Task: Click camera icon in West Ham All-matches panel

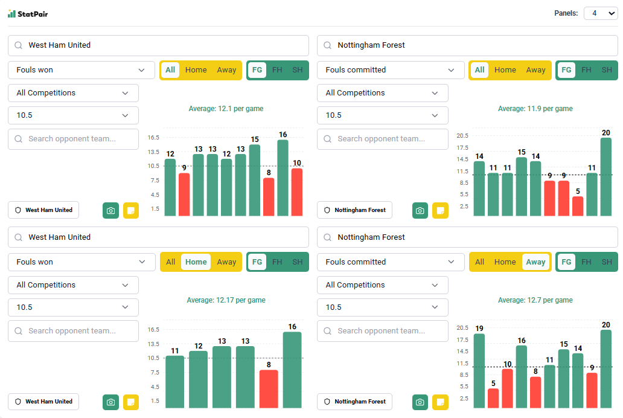Action: (110, 210)
